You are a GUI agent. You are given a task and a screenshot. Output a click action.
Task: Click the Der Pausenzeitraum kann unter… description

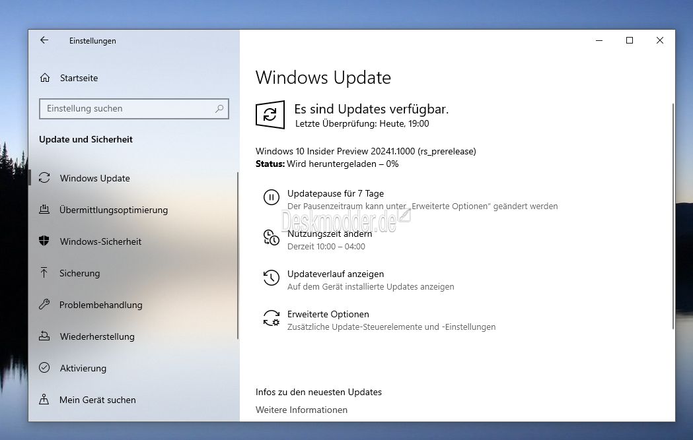(423, 206)
